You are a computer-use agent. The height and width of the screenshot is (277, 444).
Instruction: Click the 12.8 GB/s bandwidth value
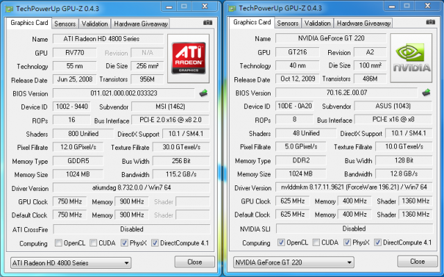pos(404,174)
